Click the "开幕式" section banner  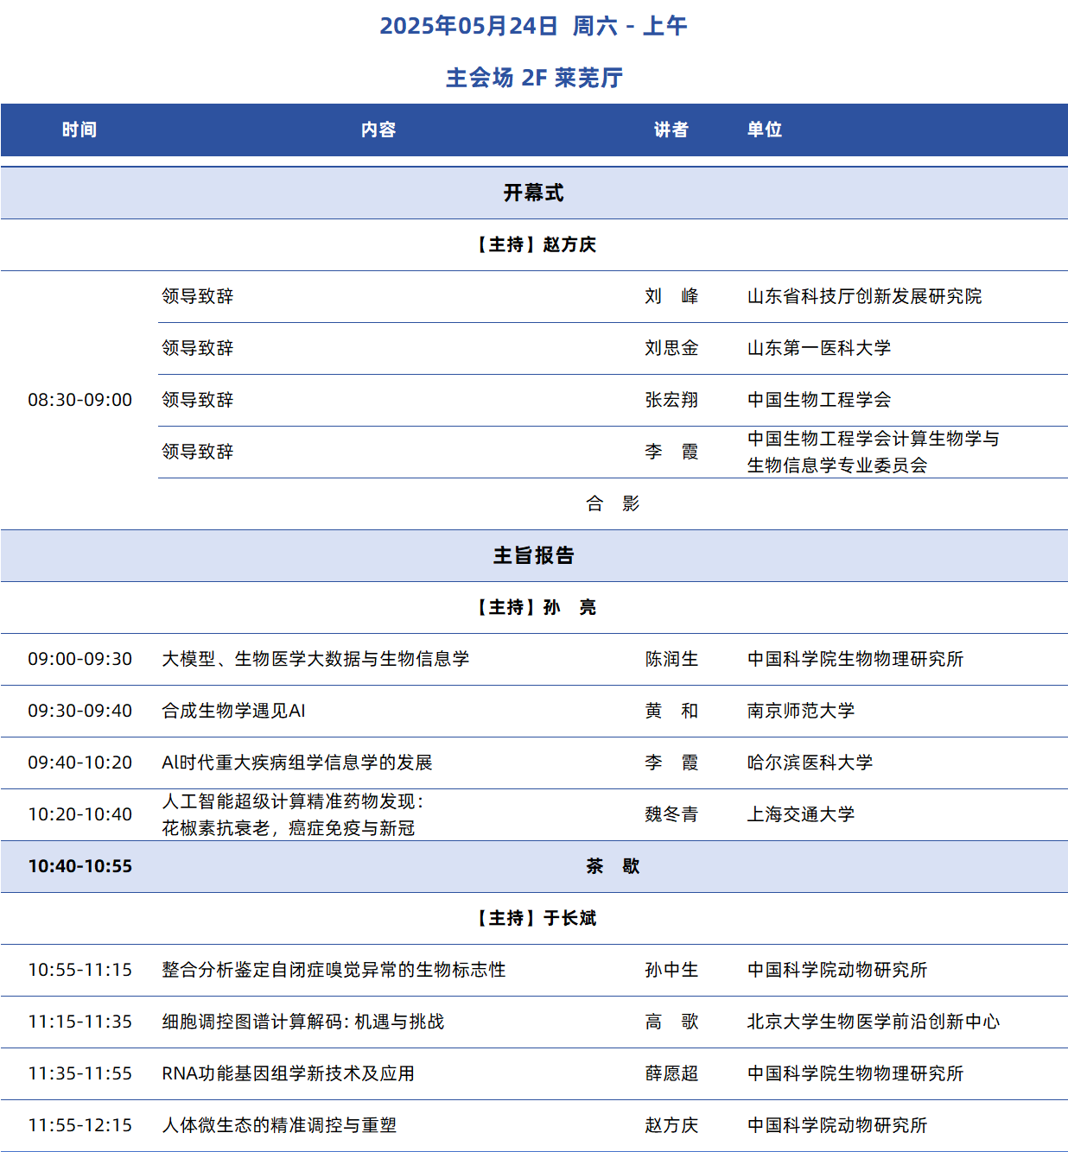coord(534,193)
